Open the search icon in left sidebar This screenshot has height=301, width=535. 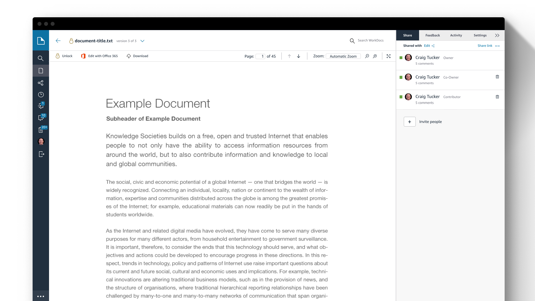(x=41, y=58)
